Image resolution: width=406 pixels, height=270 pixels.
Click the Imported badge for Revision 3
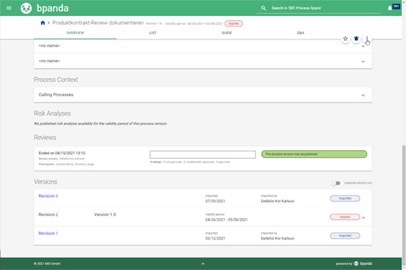click(345, 198)
